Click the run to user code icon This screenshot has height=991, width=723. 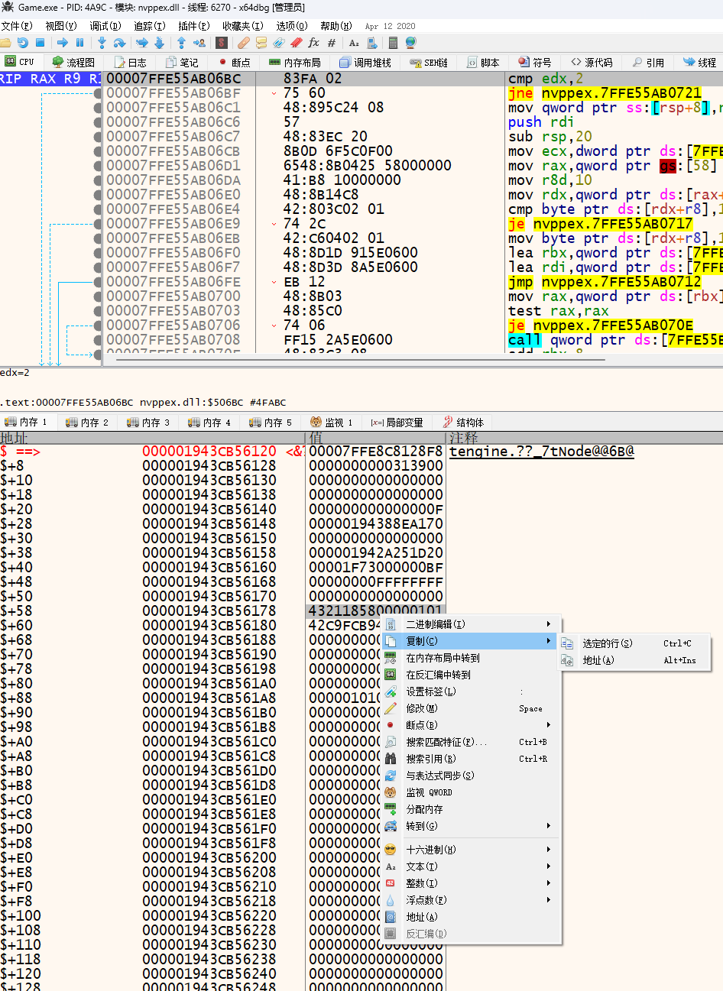[199, 43]
